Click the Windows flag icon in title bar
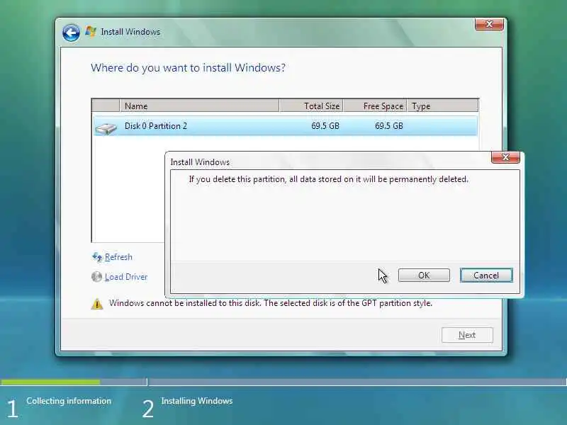567x425 pixels. (x=91, y=32)
